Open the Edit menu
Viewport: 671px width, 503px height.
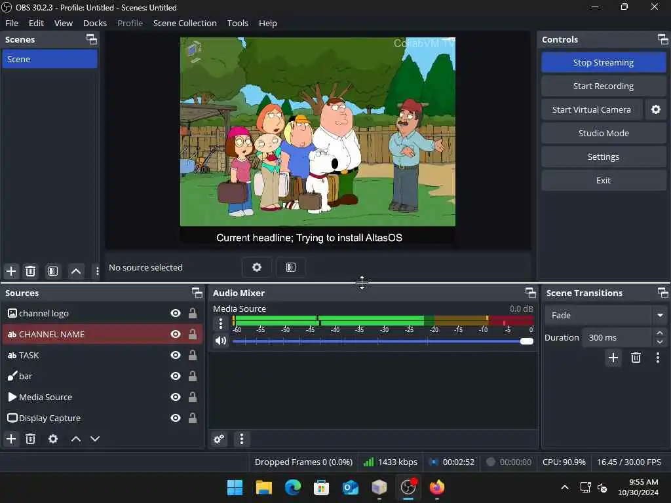(x=37, y=23)
